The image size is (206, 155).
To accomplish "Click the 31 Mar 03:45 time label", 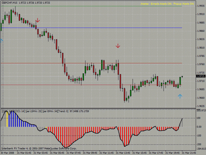I will [41, 153].
